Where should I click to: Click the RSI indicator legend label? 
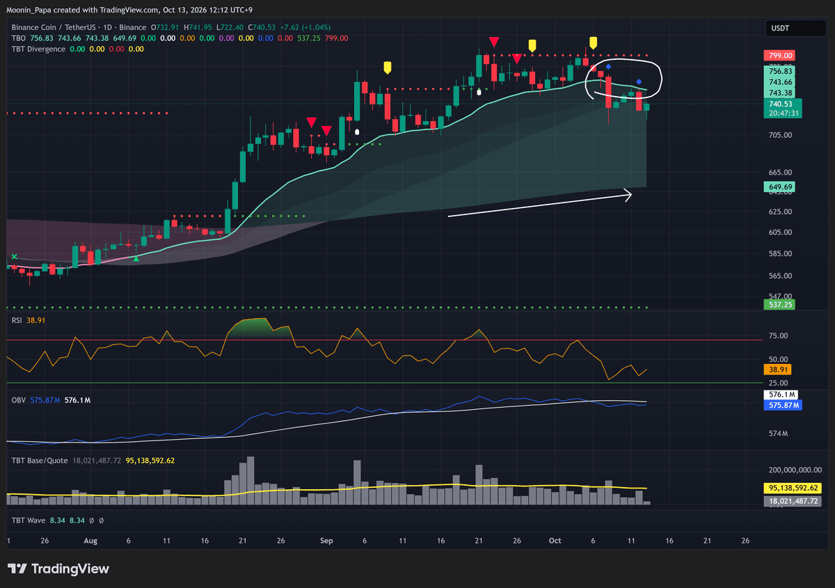pos(17,320)
